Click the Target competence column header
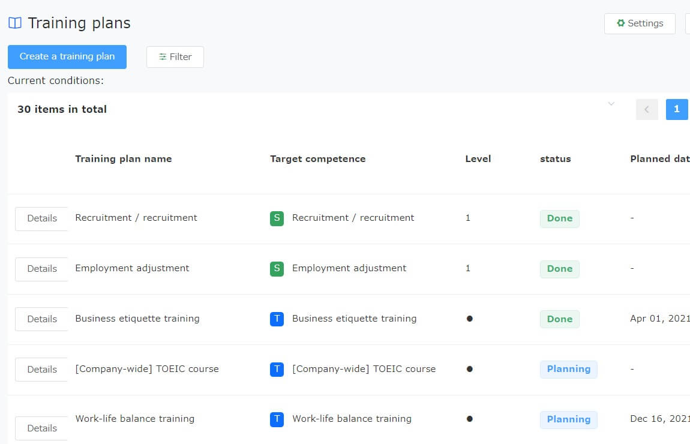The image size is (690, 444). tap(318, 159)
